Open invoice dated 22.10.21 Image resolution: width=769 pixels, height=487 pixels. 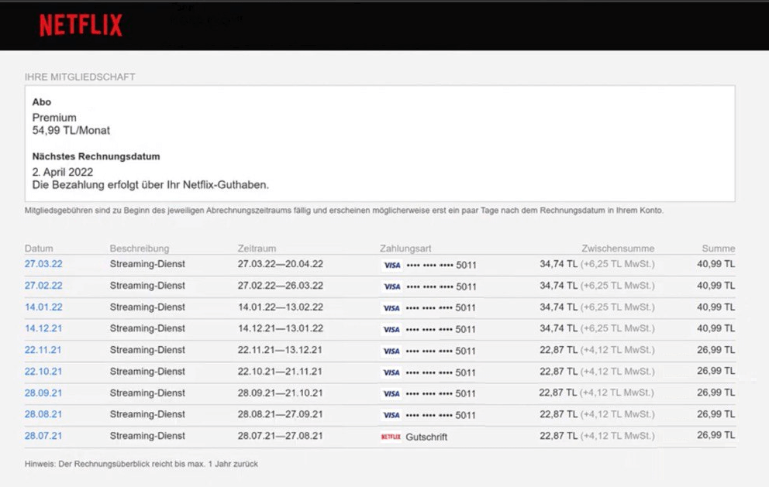click(x=43, y=372)
